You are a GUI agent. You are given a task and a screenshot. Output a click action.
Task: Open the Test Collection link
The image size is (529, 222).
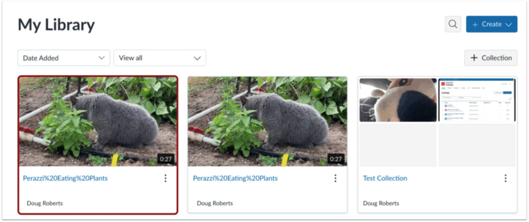pos(385,178)
